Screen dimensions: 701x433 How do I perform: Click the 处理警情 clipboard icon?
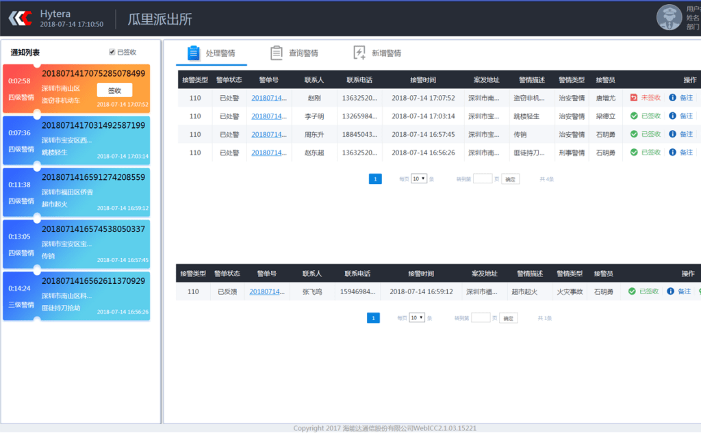click(x=193, y=53)
